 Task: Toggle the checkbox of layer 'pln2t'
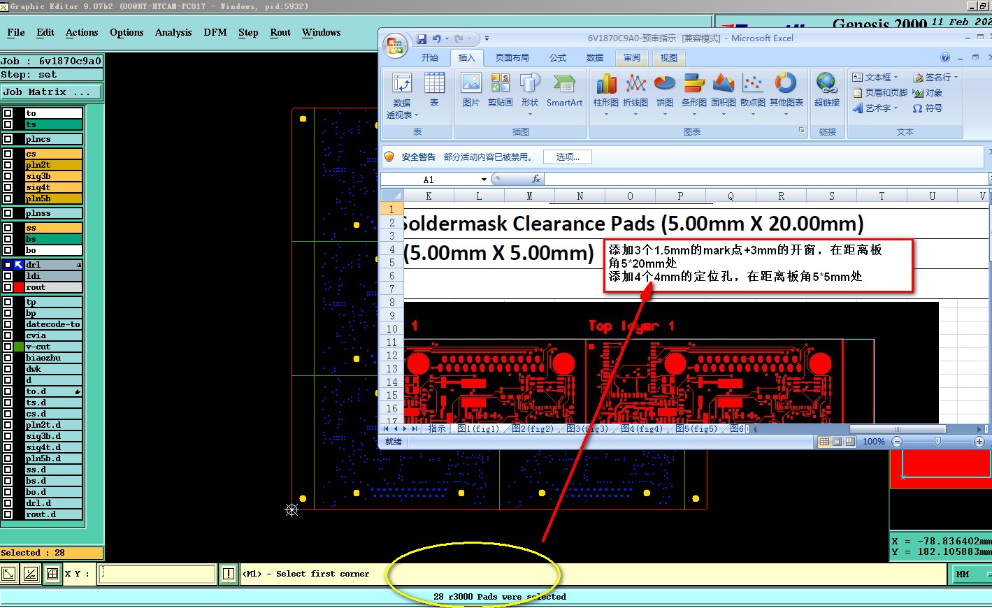pos(8,165)
